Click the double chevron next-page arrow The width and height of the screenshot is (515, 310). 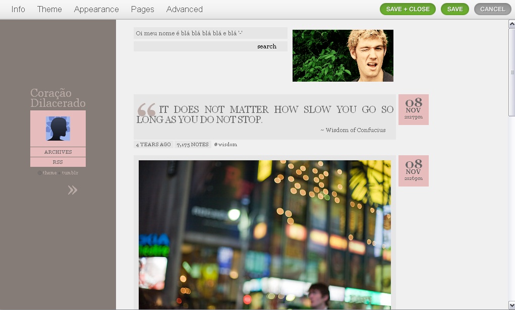(x=73, y=190)
